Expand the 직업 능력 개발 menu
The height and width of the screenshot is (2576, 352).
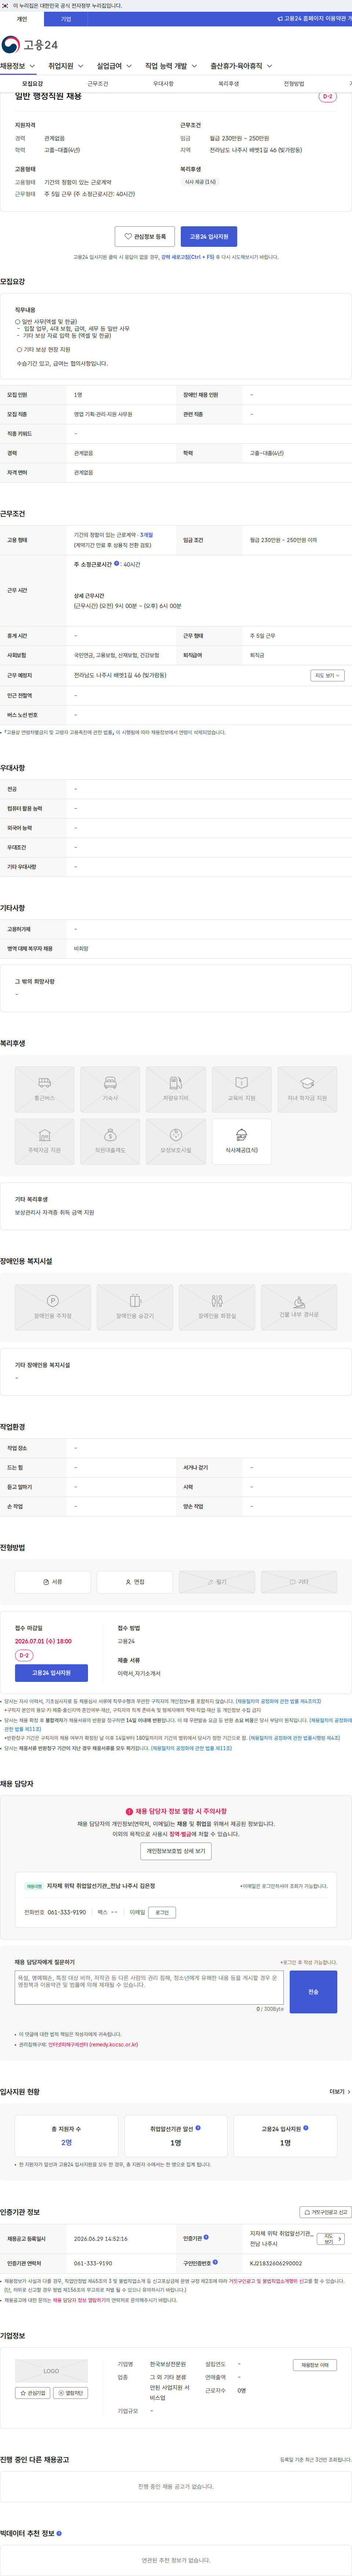pos(171,66)
